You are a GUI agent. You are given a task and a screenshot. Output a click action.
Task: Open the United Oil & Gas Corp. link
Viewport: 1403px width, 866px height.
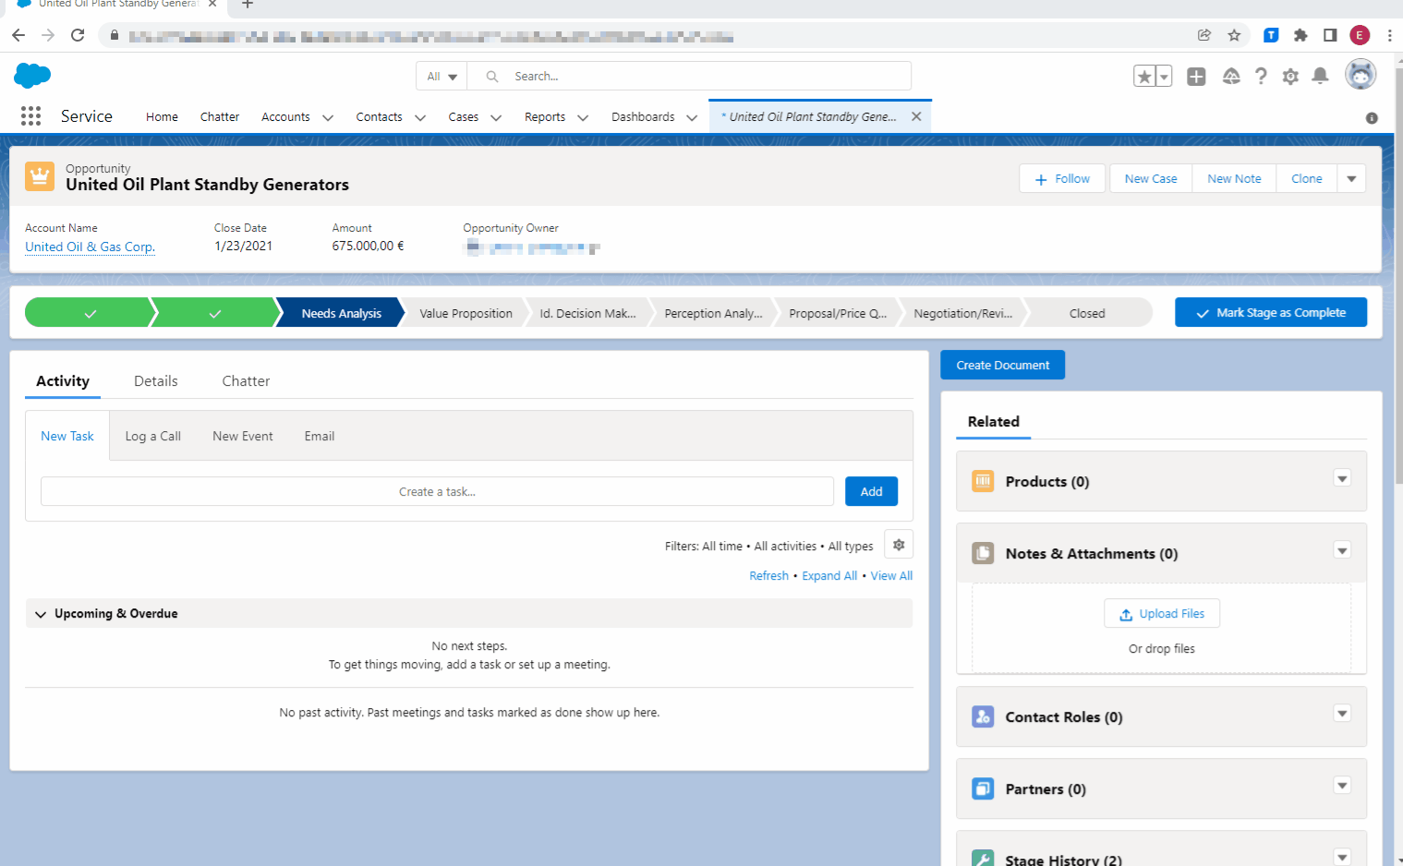(x=91, y=247)
